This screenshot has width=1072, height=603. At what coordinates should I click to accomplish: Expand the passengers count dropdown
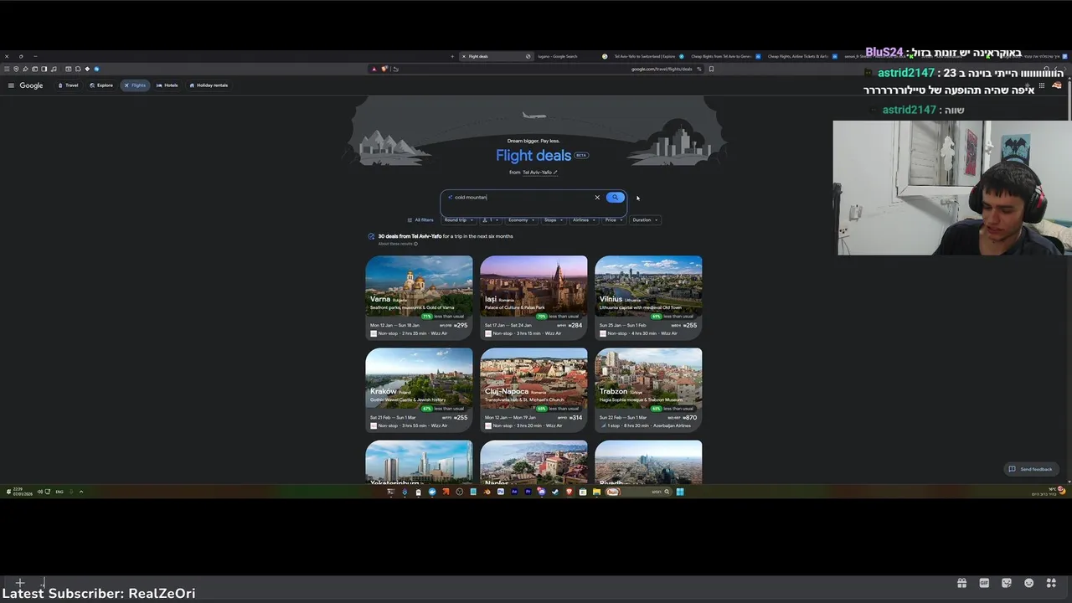[491, 220]
